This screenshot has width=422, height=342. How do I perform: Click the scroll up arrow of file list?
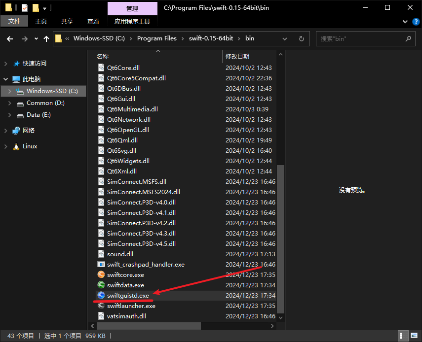280,54
